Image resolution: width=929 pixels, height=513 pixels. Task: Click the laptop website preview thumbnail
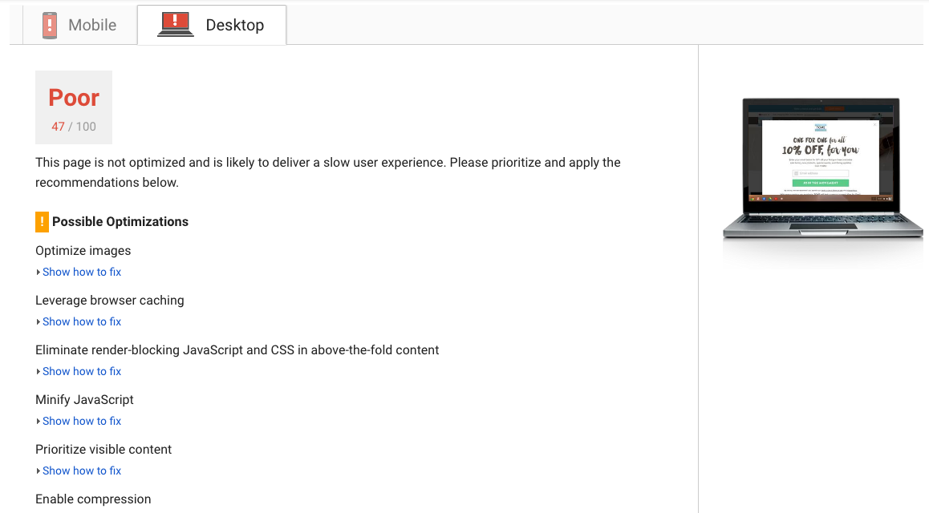tap(822, 168)
